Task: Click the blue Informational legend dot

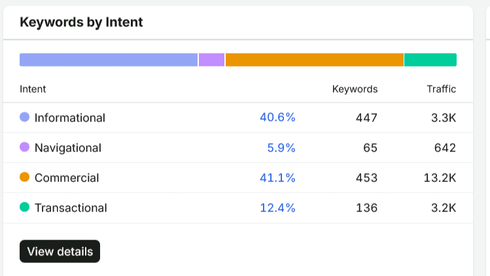Action: 24,117
